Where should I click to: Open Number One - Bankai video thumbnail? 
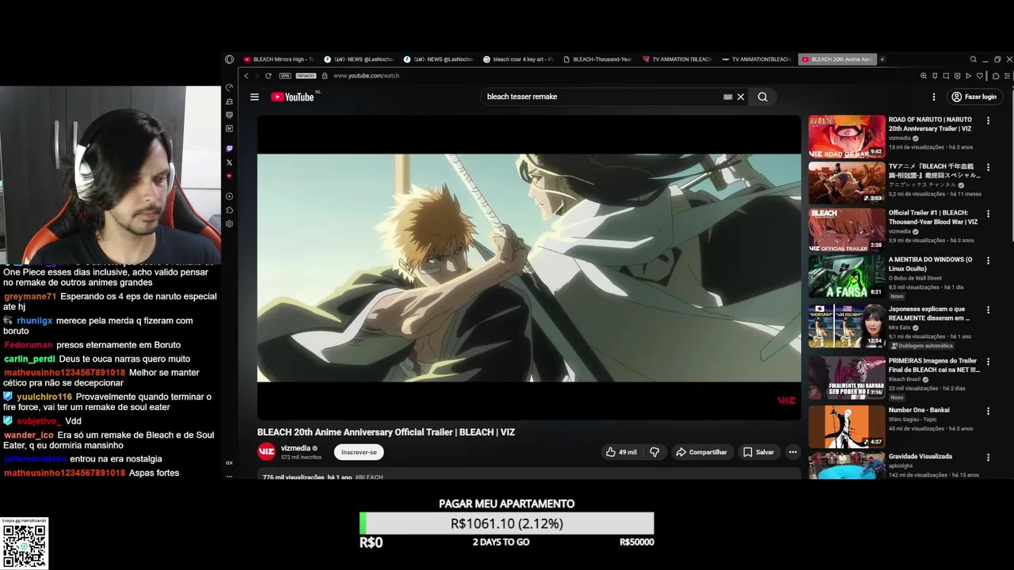pyautogui.click(x=847, y=427)
